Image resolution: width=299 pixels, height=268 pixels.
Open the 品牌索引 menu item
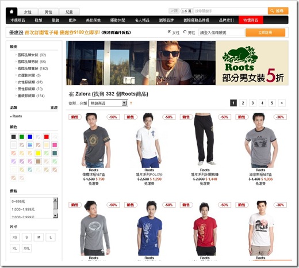click(x=227, y=20)
